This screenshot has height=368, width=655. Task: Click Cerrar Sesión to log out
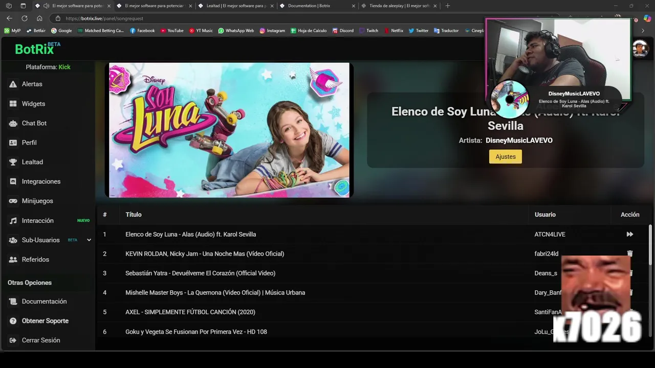tap(41, 340)
